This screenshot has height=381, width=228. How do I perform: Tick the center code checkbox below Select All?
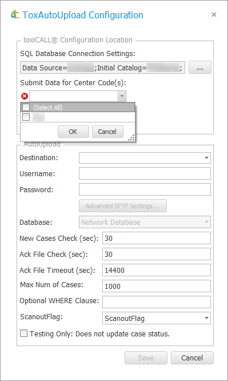point(26,117)
